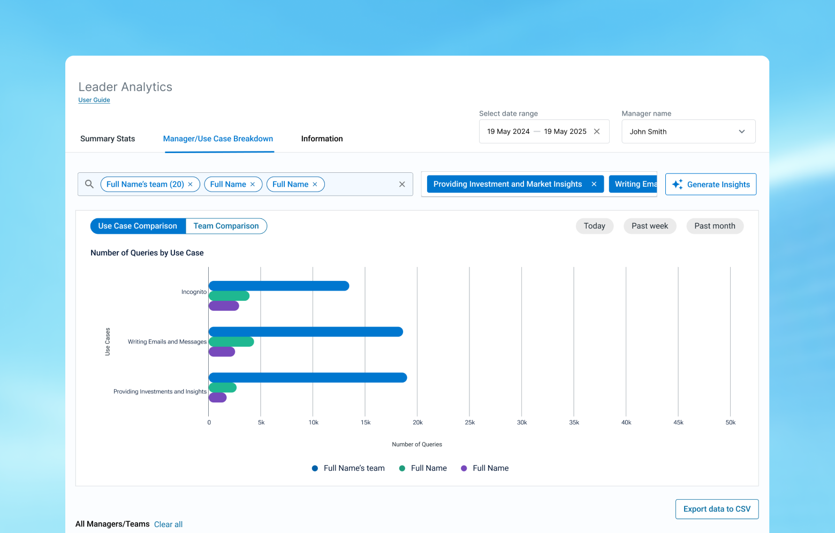The width and height of the screenshot is (835, 533).
Task: Click Export data to CSV
Action: (x=717, y=509)
